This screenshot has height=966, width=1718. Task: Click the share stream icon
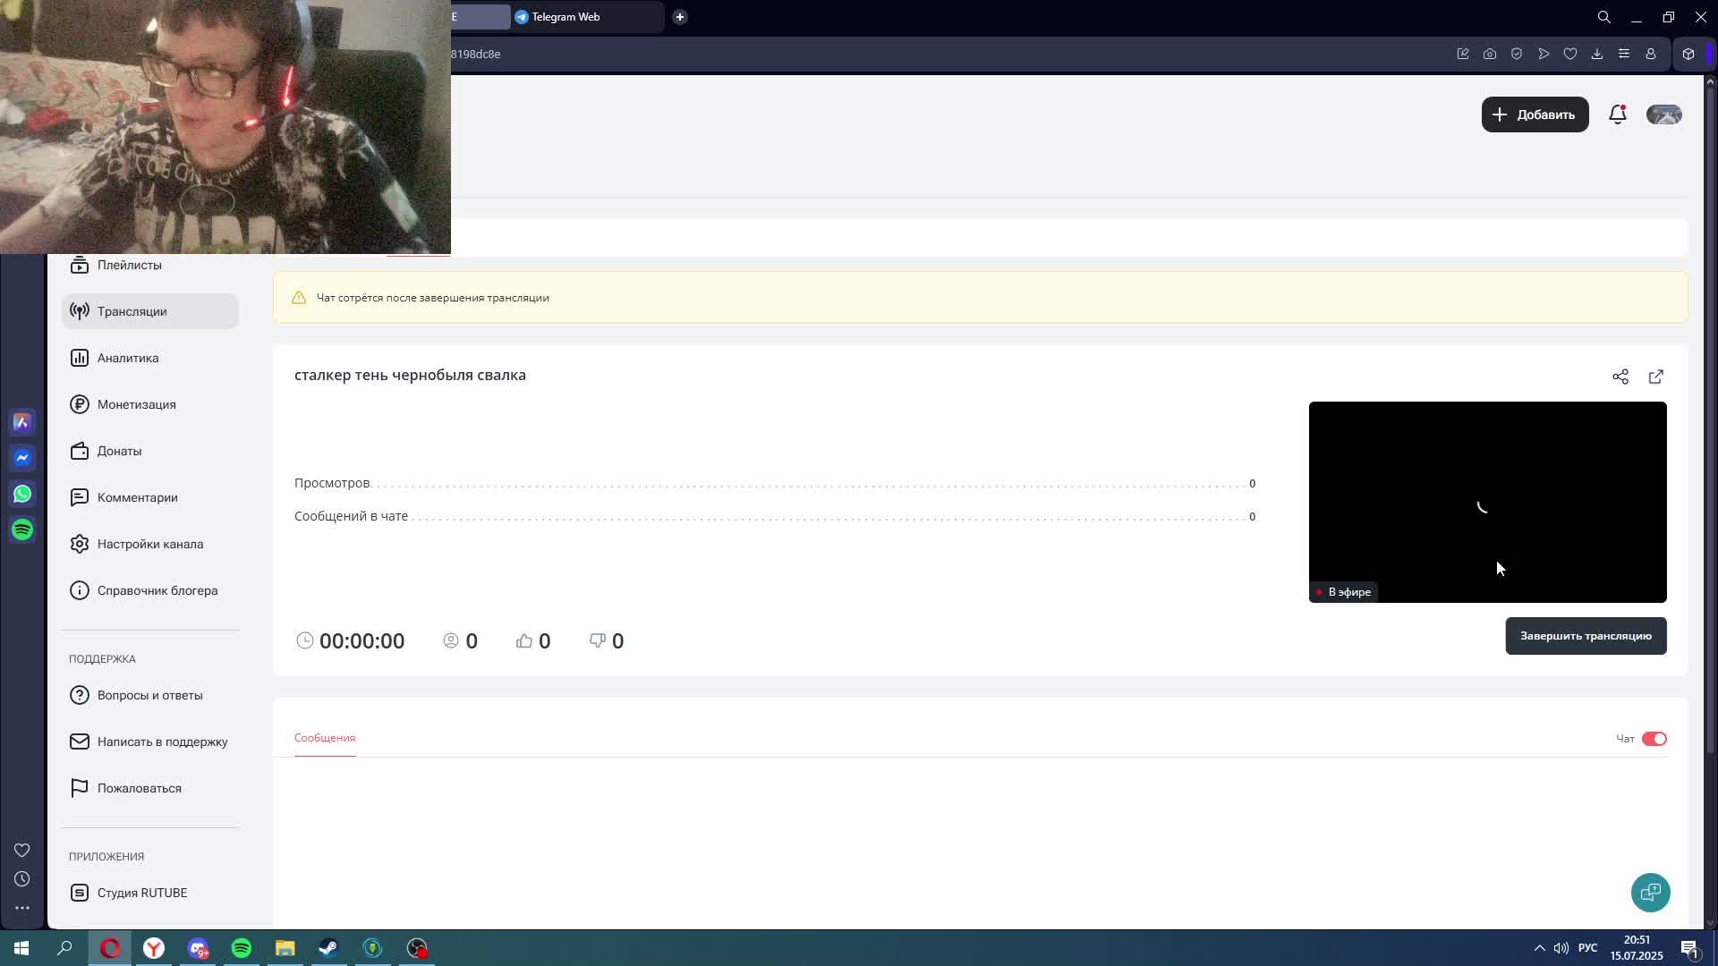1620,377
